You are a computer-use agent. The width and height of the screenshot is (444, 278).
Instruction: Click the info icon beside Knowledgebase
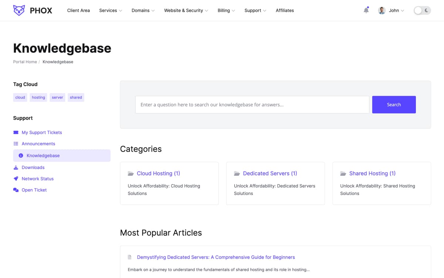21,156
